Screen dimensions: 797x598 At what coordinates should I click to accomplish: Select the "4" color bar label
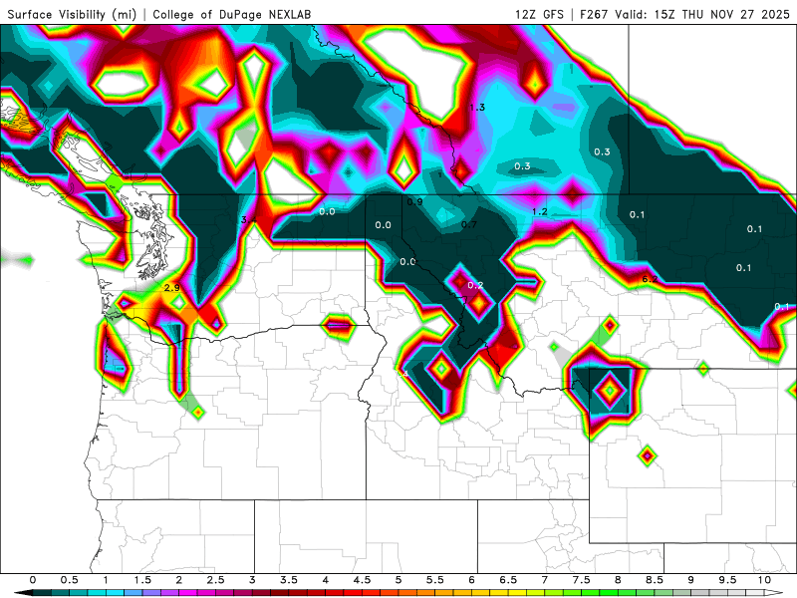click(326, 580)
